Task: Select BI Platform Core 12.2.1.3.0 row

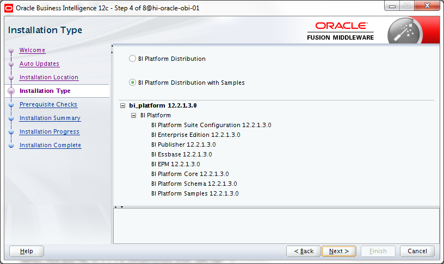Action: click(190, 174)
